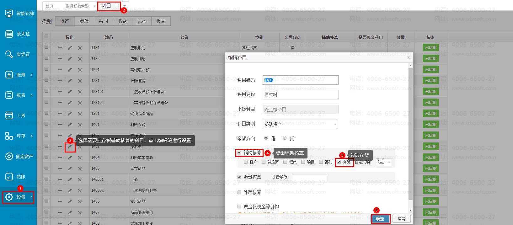Select the 贷 balance direction radio
Viewport: 513px width, 225px height.
(285, 138)
